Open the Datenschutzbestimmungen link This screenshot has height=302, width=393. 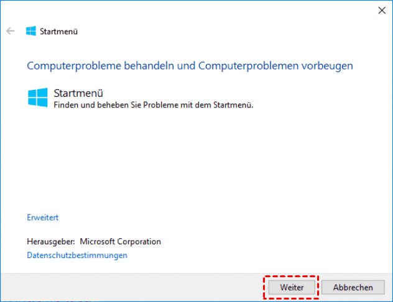(x=77, y=255)
